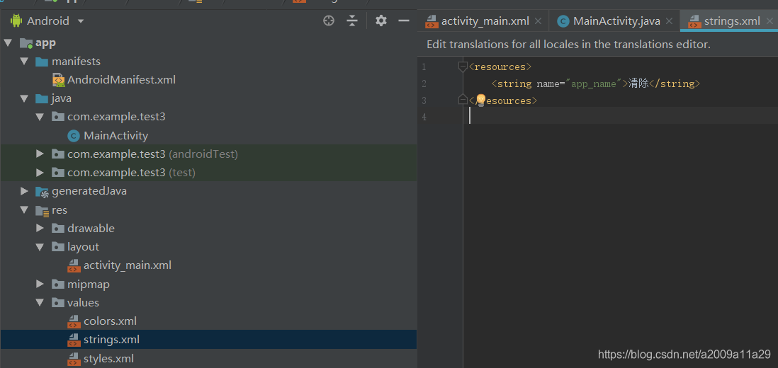Viewport: 778px width, 368px height.
Task: Place the cursor on empty line 4
Action: [x=620, y=116]
